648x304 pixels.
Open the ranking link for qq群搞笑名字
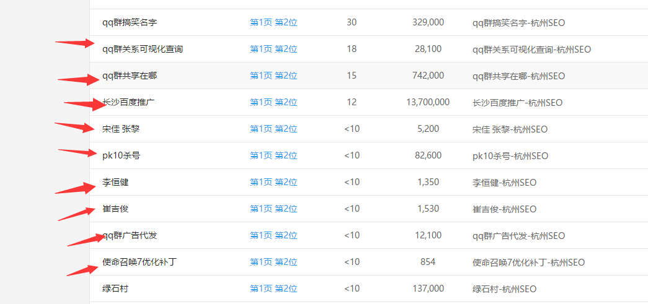(273, 23)
